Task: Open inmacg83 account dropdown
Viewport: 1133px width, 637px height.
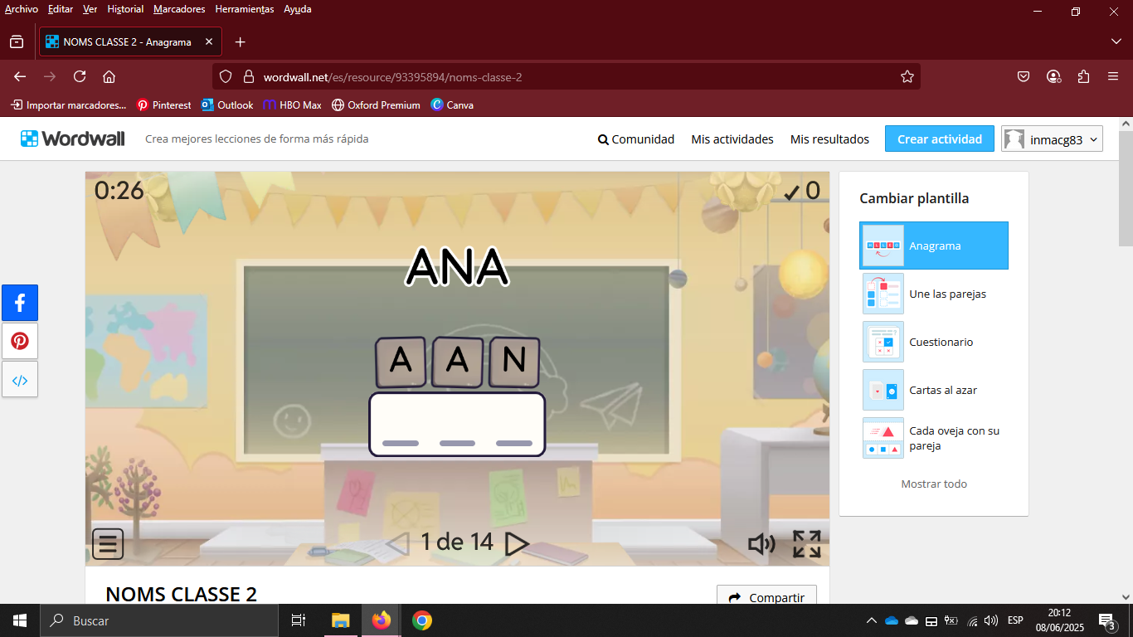Action: coord(1052,139)
